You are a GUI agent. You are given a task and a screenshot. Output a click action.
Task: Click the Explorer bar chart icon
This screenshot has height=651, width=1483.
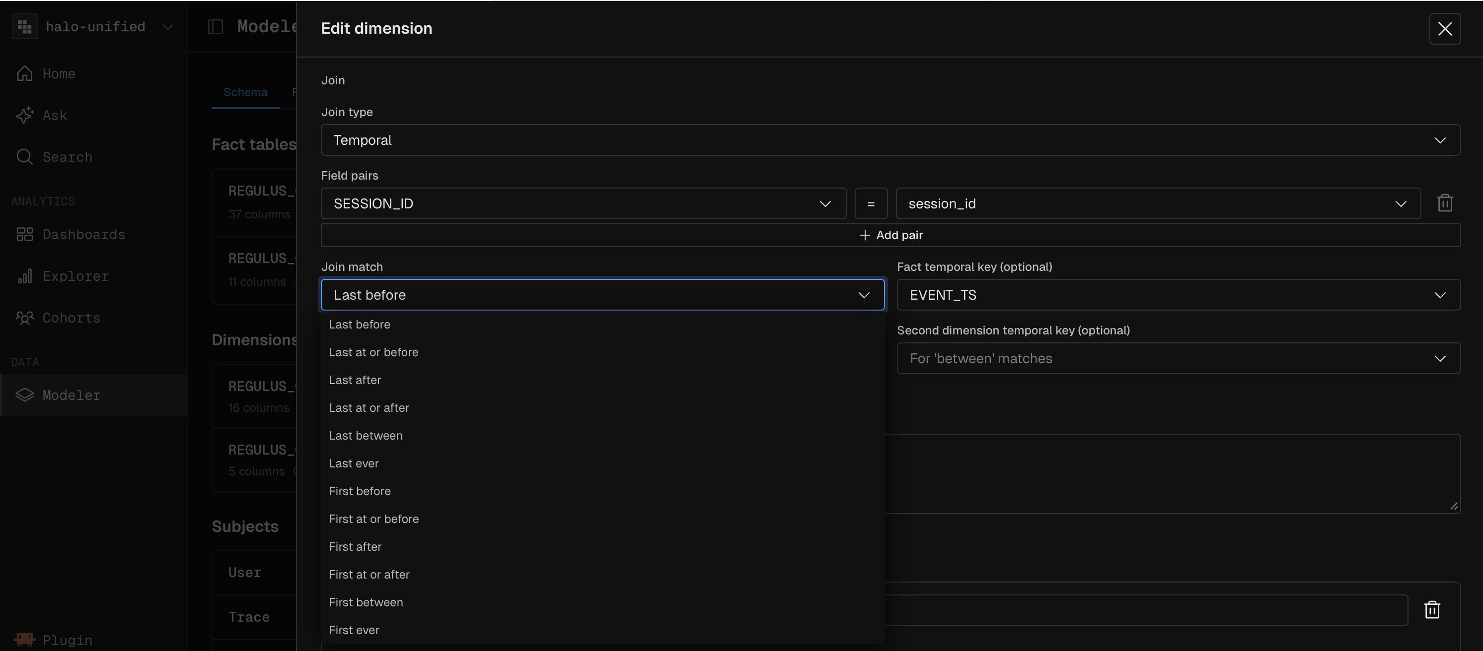tap(24, 276)
